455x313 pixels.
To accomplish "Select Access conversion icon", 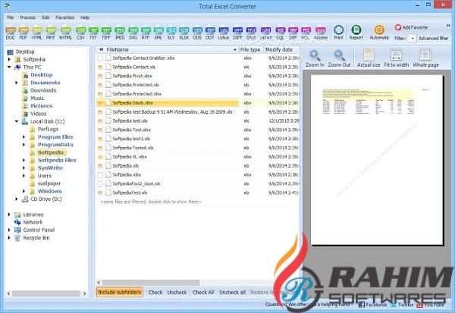I will pos(321,33).
